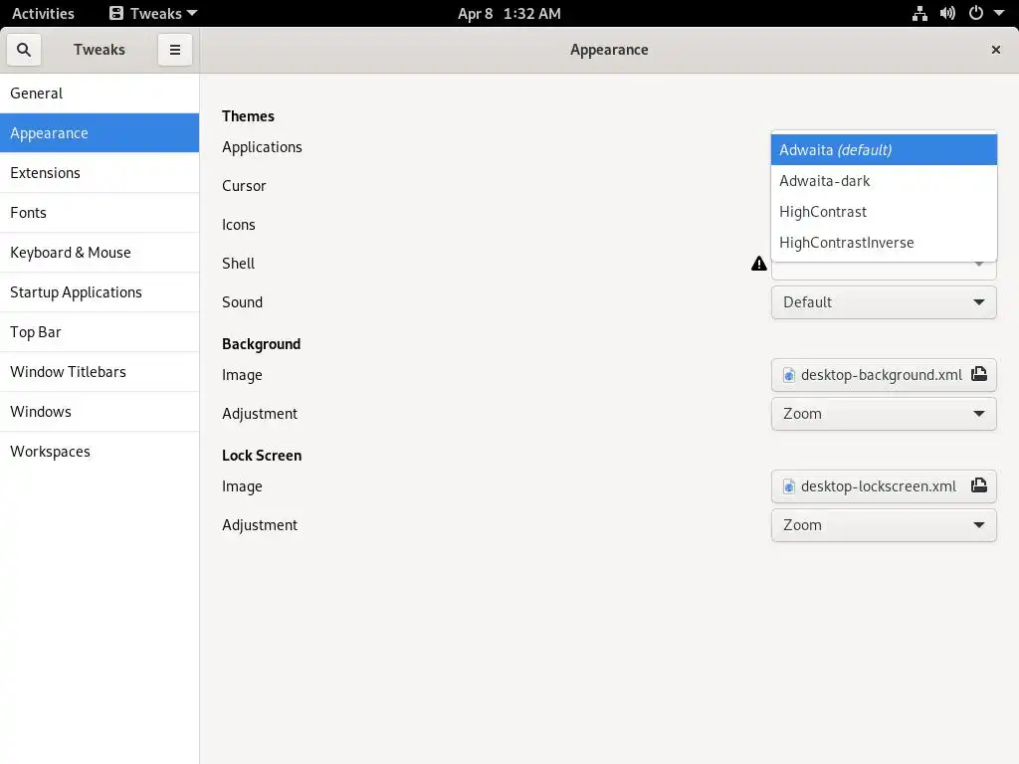
Task: Click the Shell theme warning icon
Action: [x=758, y=263]
